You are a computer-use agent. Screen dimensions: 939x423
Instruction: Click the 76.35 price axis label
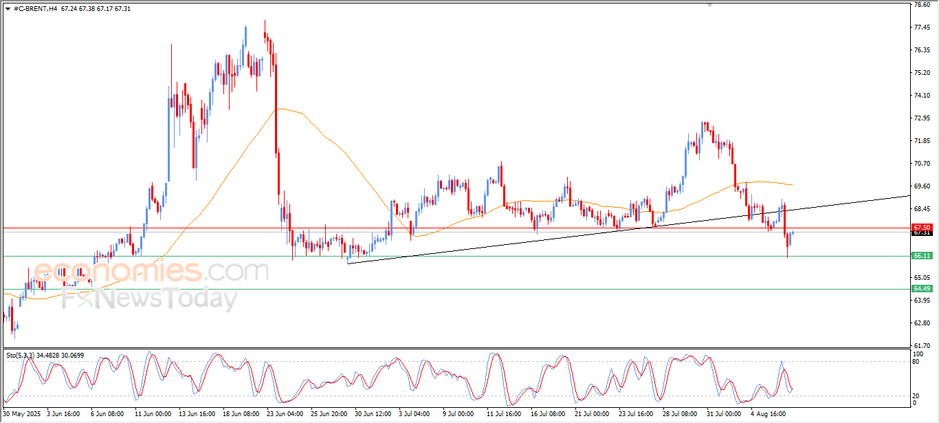pyautogui.click(x=921, y=50)
